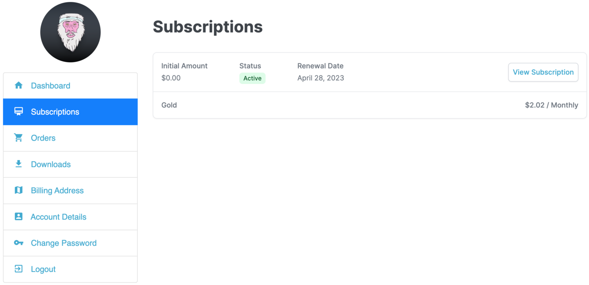
Task: Click the Account Details person icon
Action: tap(18, 216)
